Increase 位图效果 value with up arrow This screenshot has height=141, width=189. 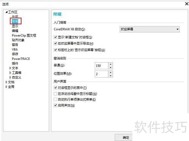(110, 72)
